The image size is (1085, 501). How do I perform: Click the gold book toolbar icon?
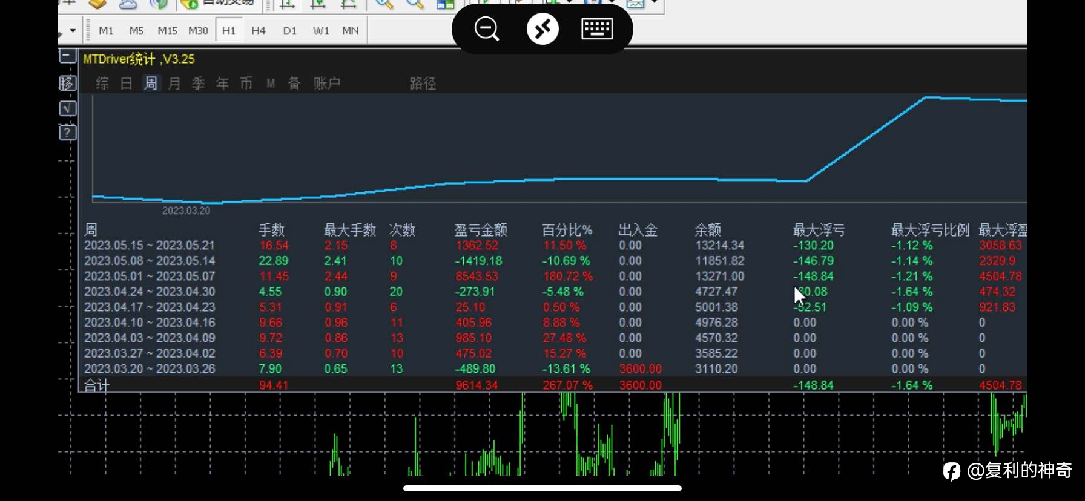[97, 4]
